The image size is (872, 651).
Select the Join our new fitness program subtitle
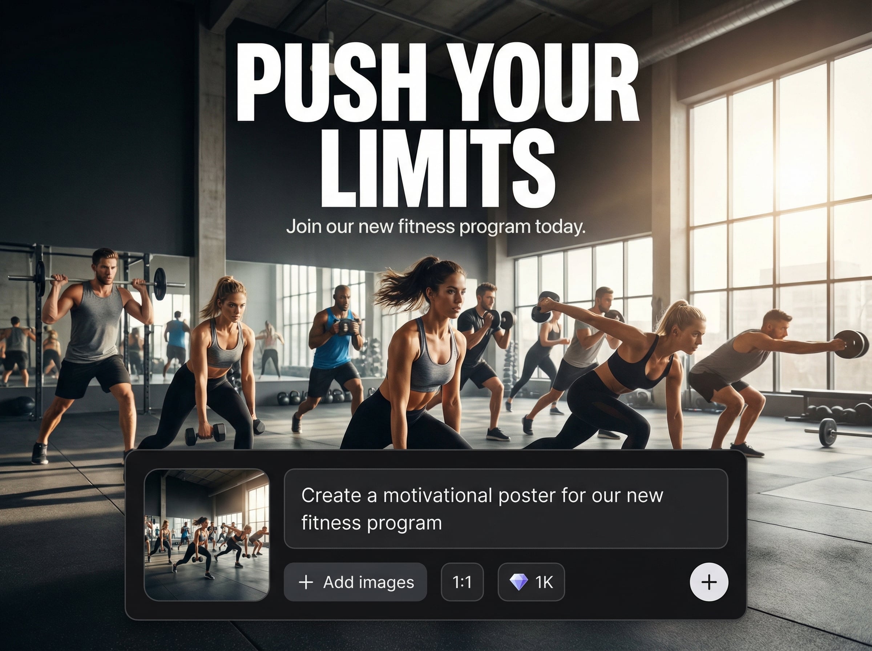(436, 227)
